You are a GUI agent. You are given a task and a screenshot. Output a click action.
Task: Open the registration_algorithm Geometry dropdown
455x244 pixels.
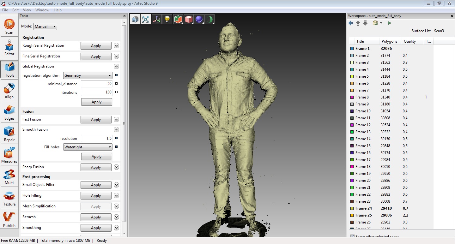click(x=88, y=75)
